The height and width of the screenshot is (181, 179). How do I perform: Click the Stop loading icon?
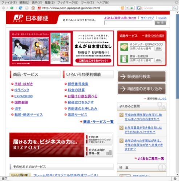(x=27, y=8)
